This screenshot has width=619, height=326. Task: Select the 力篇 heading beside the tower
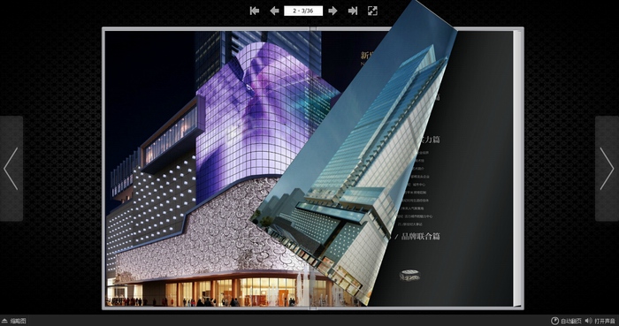(x=432, y=140)
